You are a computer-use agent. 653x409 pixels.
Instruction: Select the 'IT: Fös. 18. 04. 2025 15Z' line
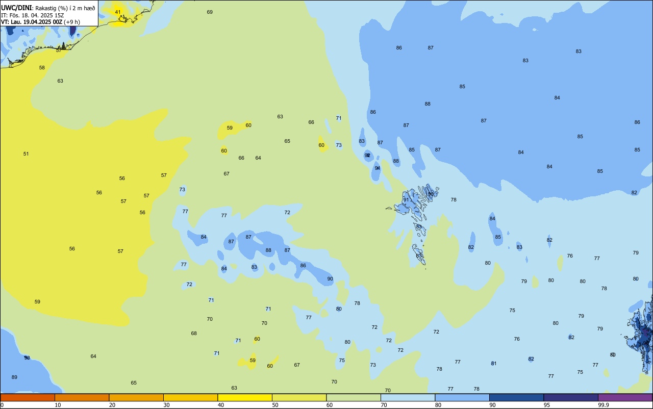[x=32, y=15]
